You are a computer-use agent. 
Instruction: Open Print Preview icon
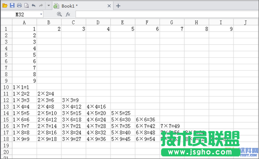point(27,6)
